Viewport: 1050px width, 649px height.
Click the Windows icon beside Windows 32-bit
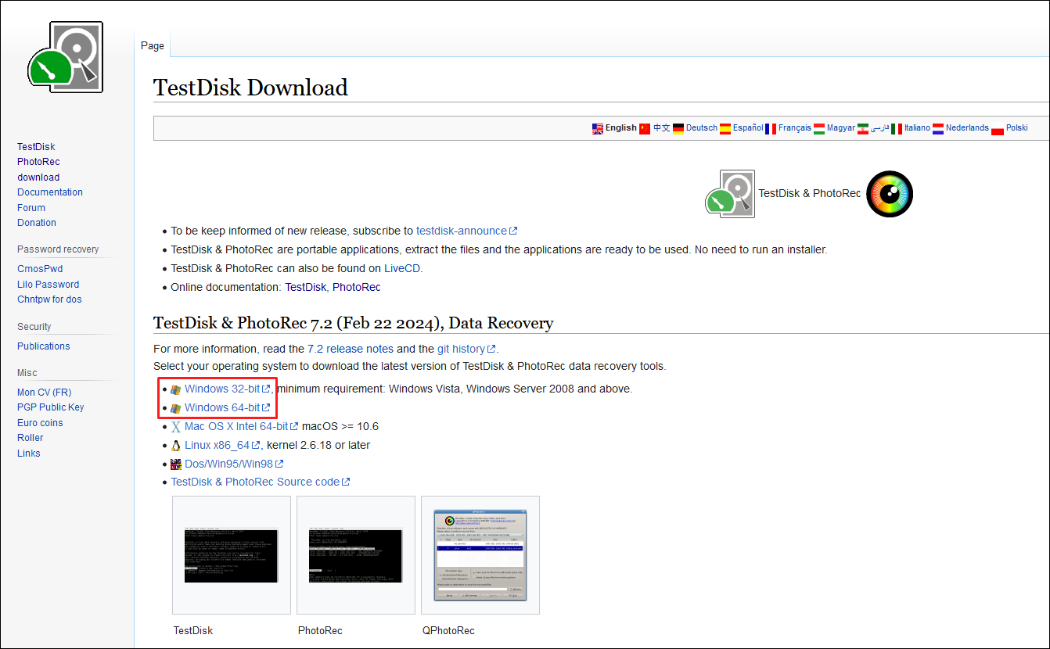tap(176, 389)
